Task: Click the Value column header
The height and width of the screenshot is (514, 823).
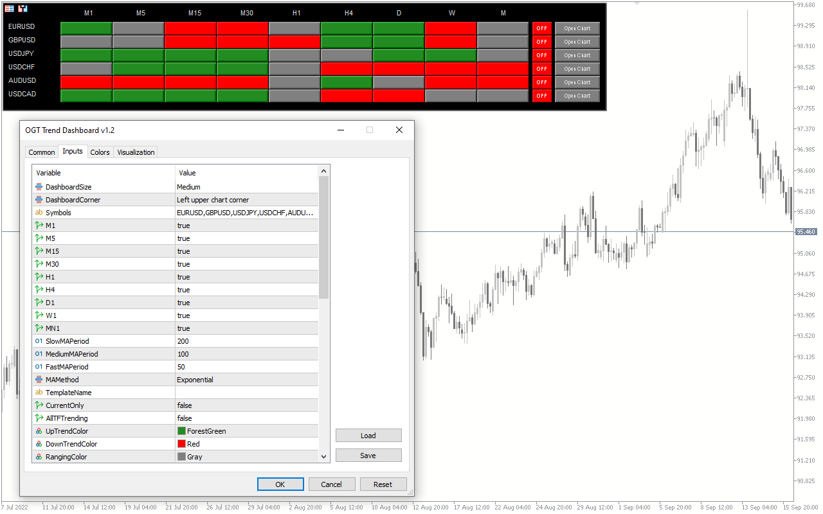Action: [247, 173]
